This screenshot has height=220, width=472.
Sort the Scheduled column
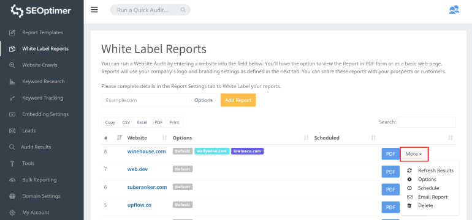click(x=373, y=137)
